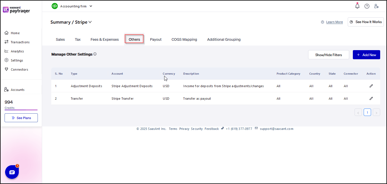387x184 pixels.
Task: Go to the next page arrow
Action: pos(376,113)
